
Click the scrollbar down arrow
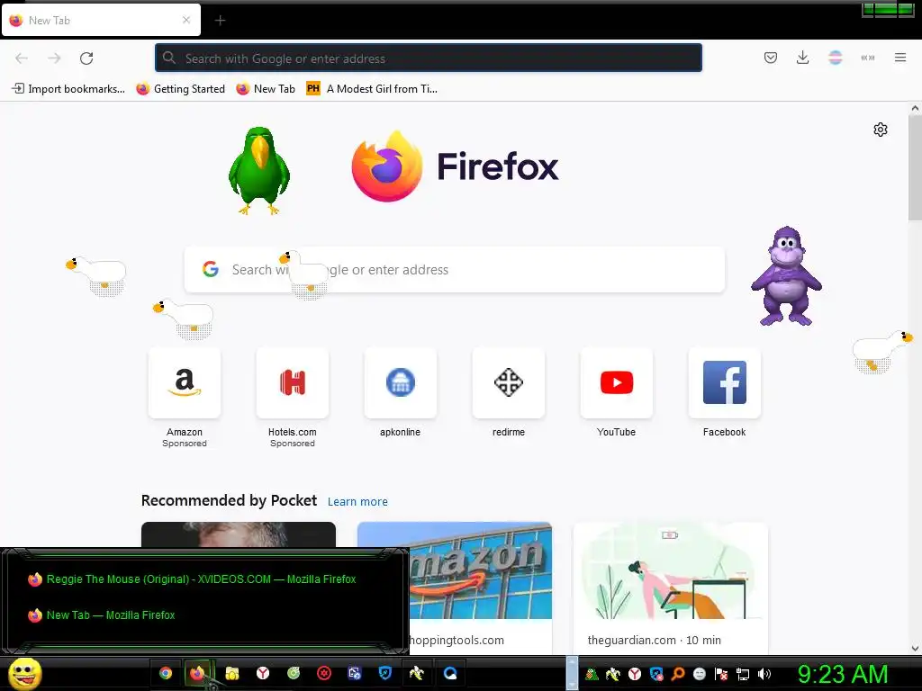[x=915, y=648]
